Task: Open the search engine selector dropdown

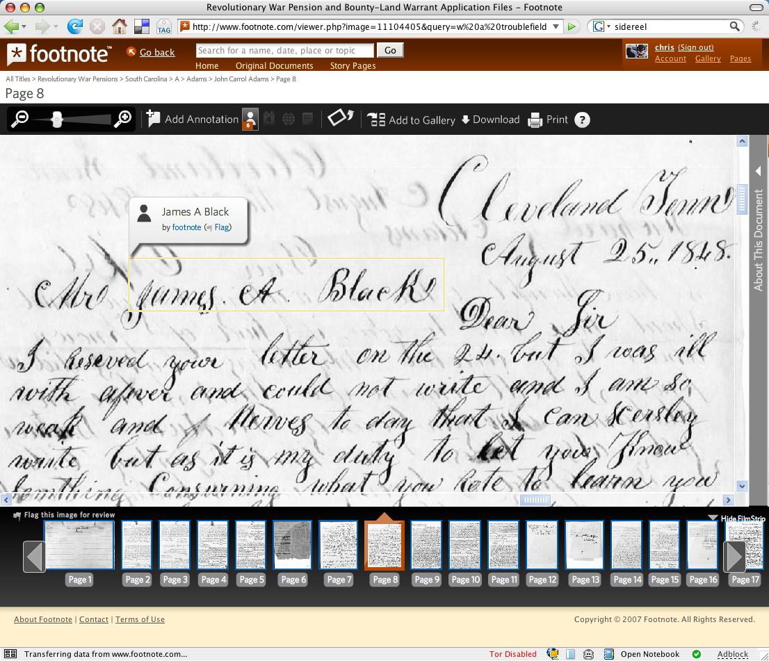Action: pyautogui.click(x=602, y=26)
